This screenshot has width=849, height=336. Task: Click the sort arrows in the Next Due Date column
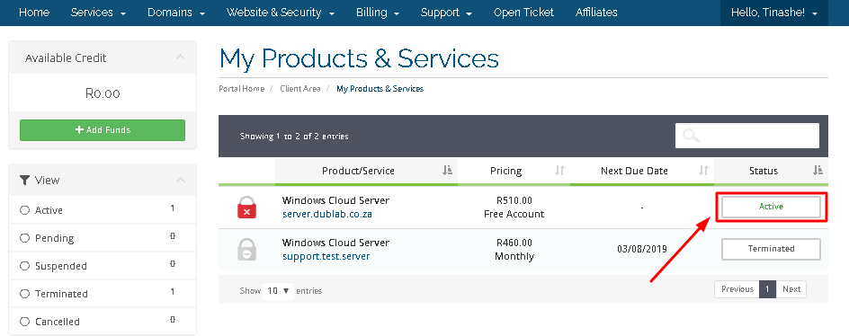pos(703,171)
